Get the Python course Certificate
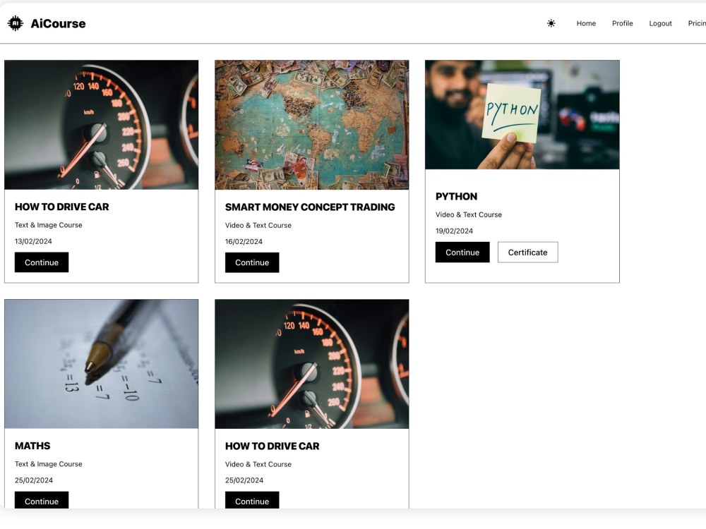 [527, 253]
